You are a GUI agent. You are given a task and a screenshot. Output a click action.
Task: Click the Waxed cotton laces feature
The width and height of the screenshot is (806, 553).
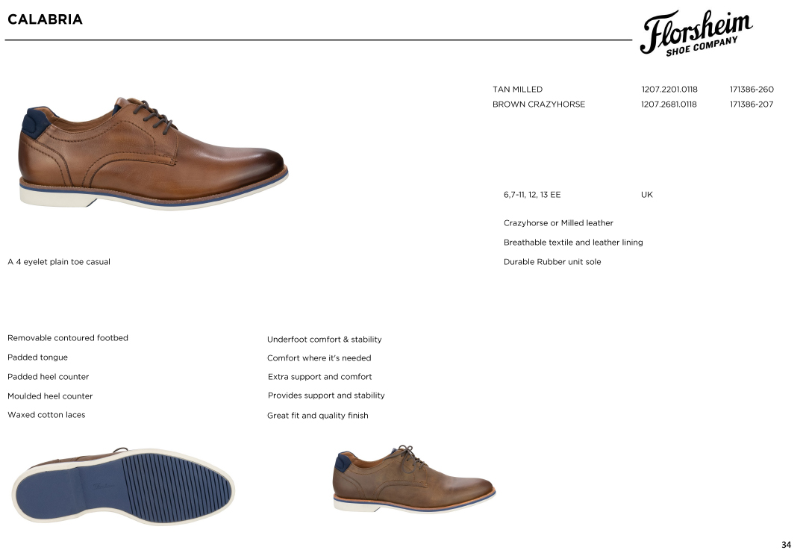(x=46, y=415)
